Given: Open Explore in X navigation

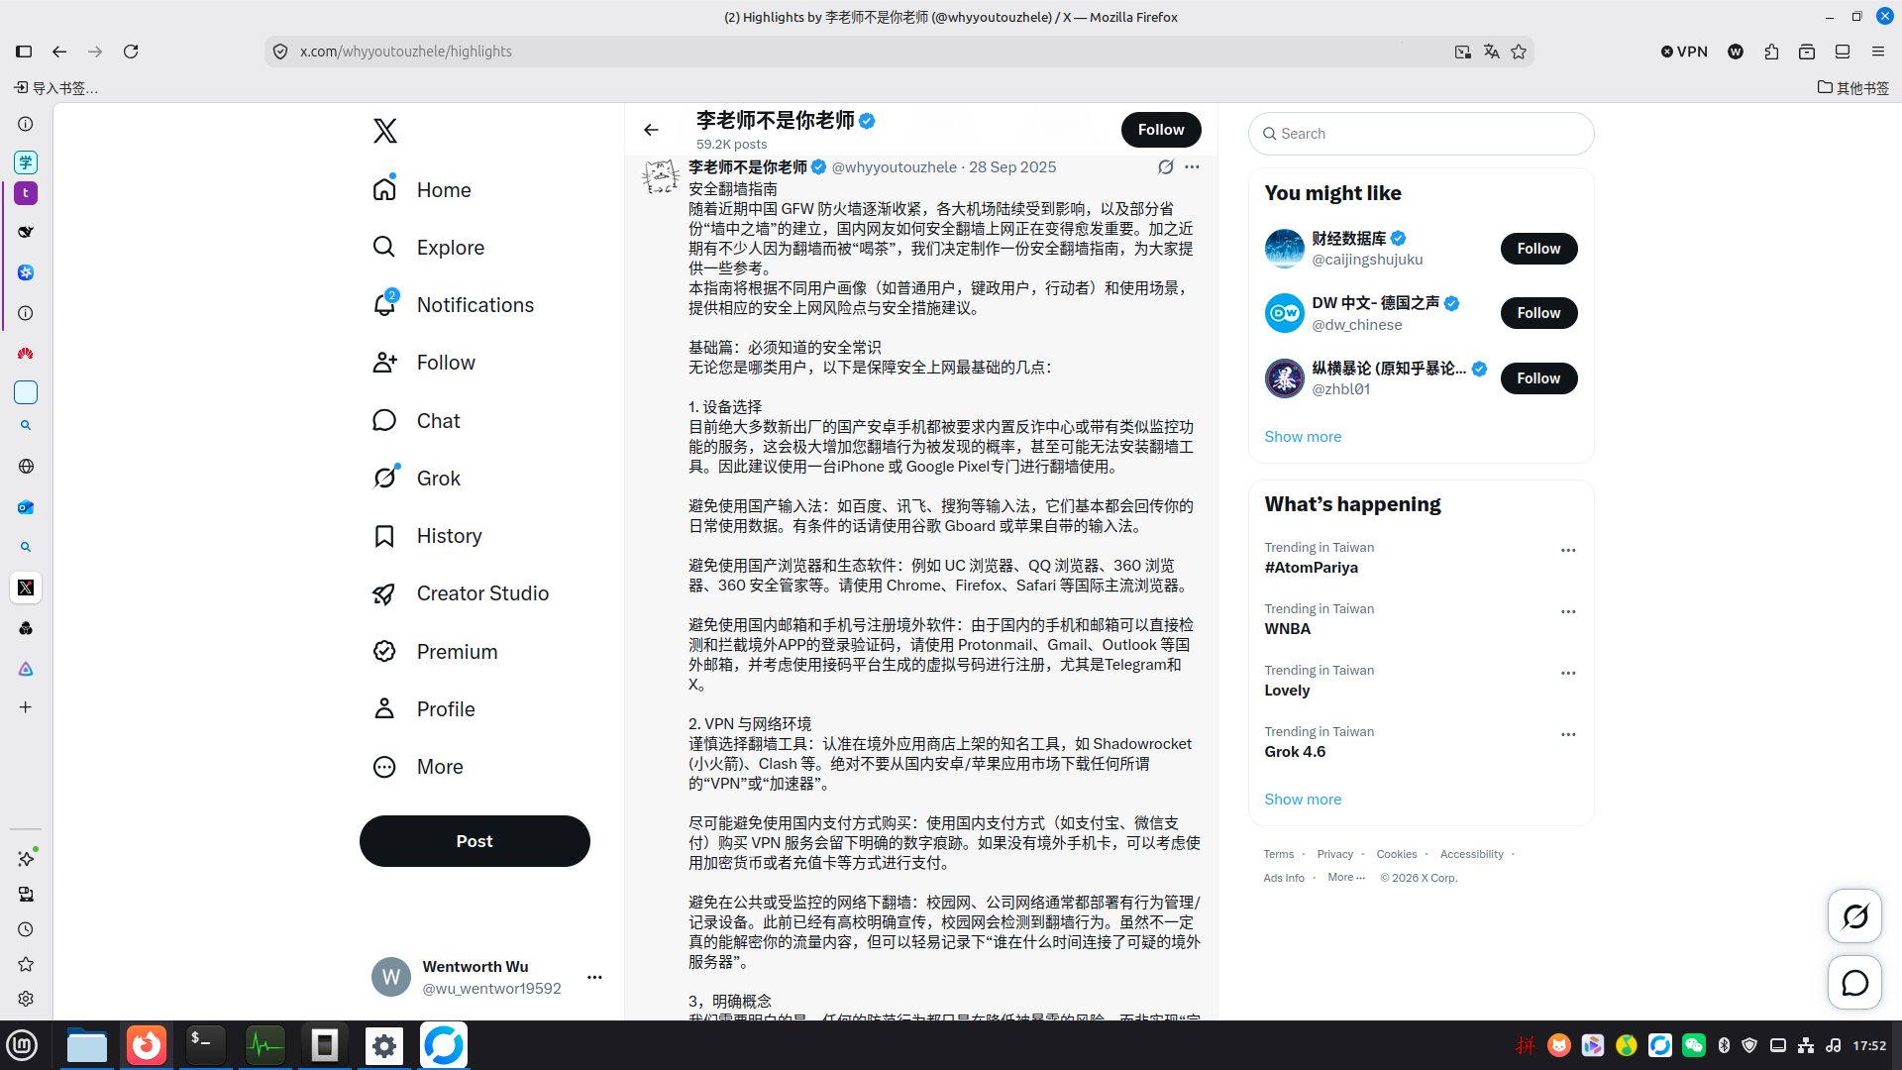Looking at the screenshot, I should click(x=428, y=247).
